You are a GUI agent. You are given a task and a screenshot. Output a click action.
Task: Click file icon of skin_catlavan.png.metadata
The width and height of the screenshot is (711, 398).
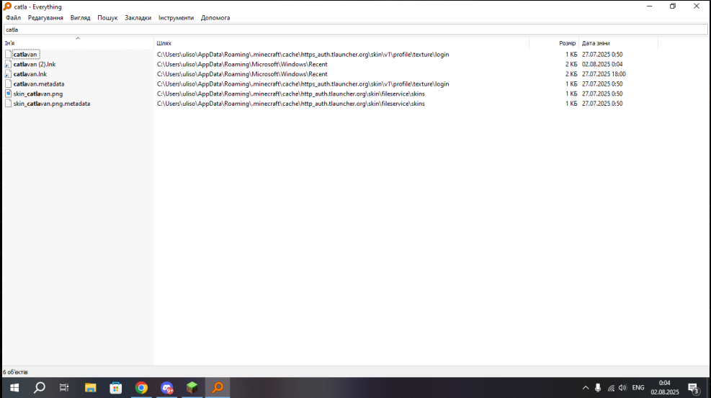click(x=8, y=104)
